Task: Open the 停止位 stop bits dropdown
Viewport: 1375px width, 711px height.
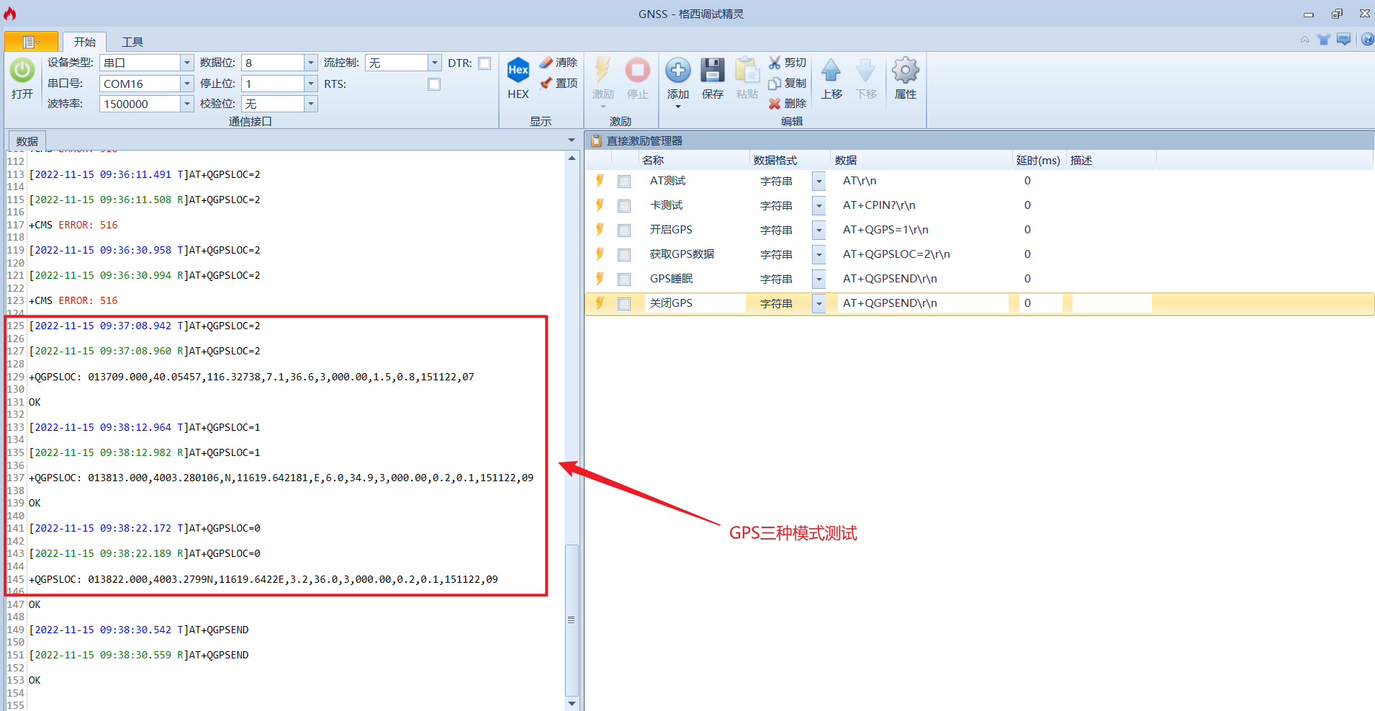Action: [x=311, y=84]
